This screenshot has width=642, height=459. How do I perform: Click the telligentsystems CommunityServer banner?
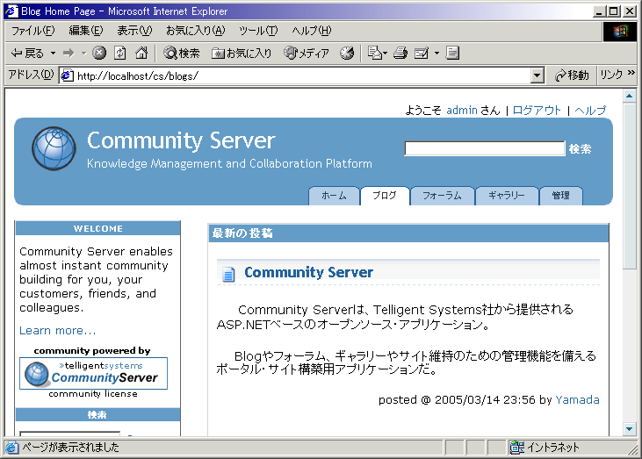click(x=93, y=373)
